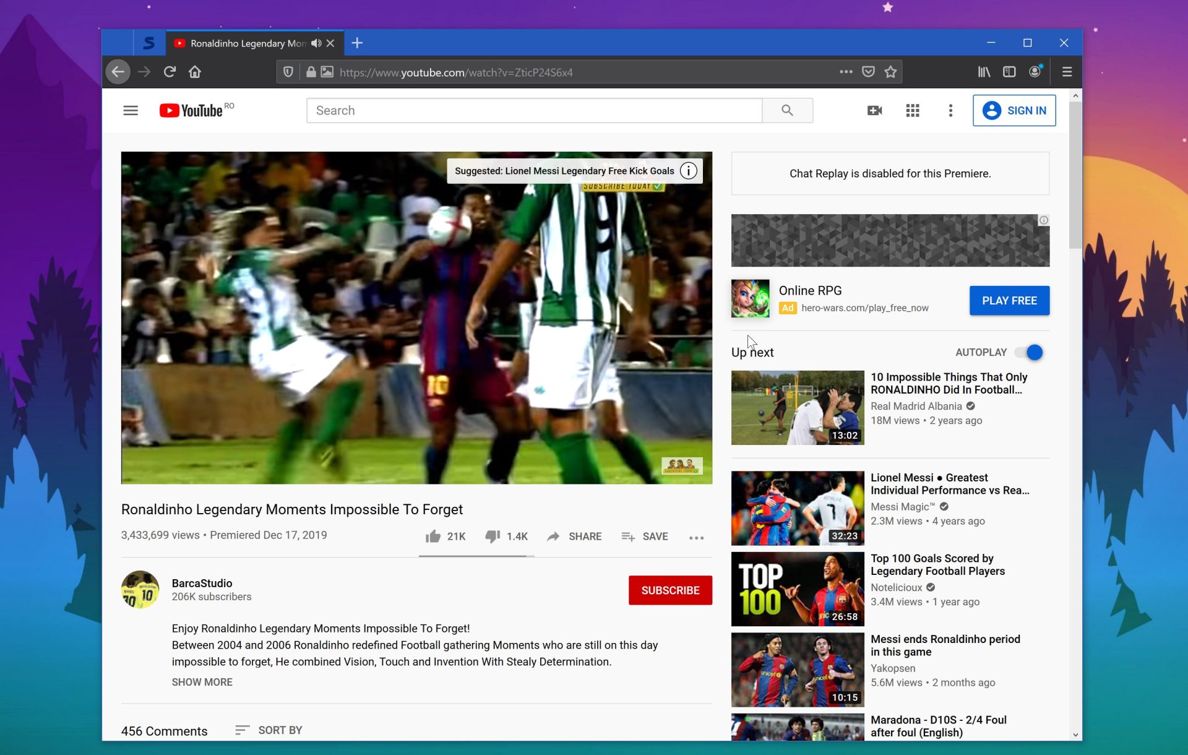1188x755 pixels.
Task: Bookmark this page with the star
Action: [x=890, y=72]
